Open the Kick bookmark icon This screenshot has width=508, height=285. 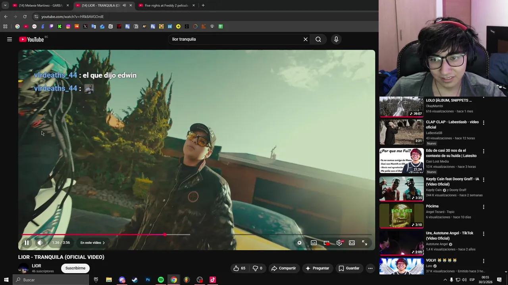(x=60, y=27)
